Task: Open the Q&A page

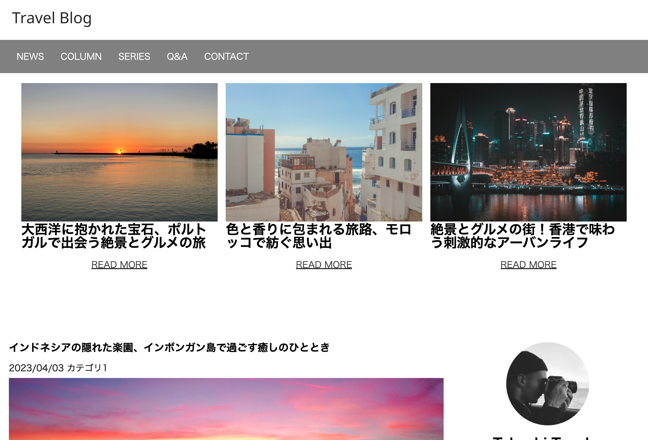Action: 177,56
